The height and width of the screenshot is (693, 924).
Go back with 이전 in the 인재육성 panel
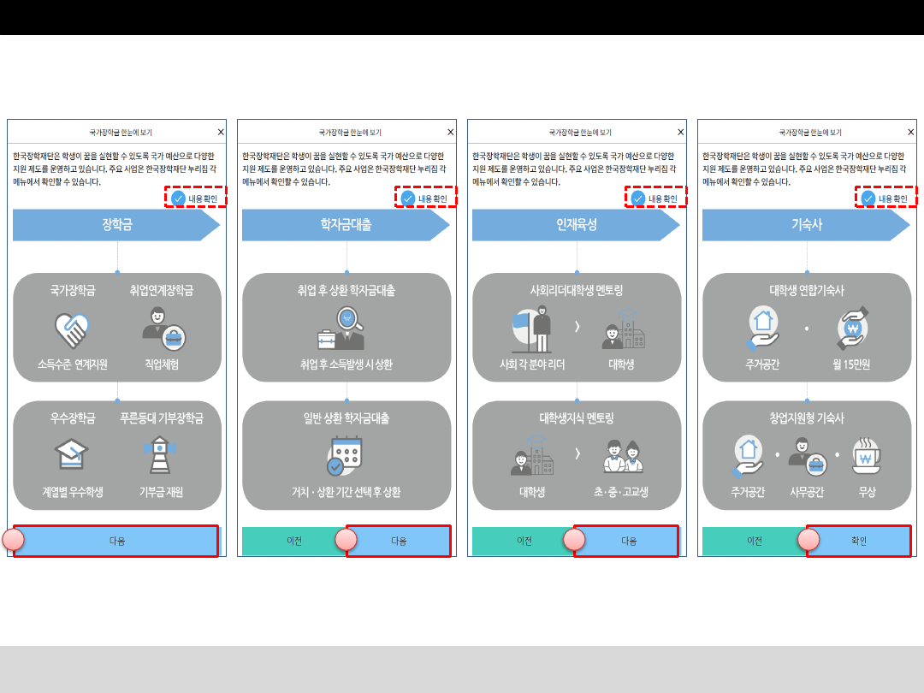click(524, 542)
